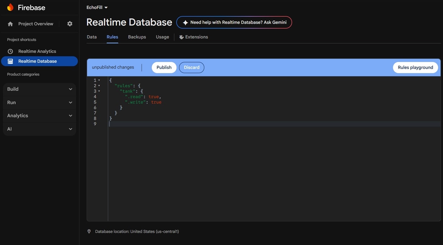Image resolution: width=443 pixels, height=245 pixels.
Task: Open the EchoFill project dropdown
Action: (97, 8)
